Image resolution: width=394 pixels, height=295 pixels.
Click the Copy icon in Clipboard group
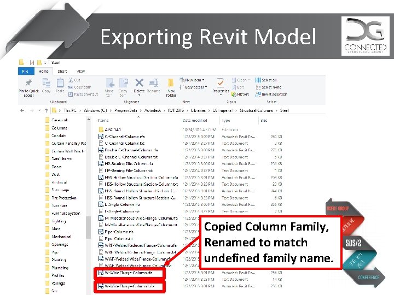click(46, 82)
